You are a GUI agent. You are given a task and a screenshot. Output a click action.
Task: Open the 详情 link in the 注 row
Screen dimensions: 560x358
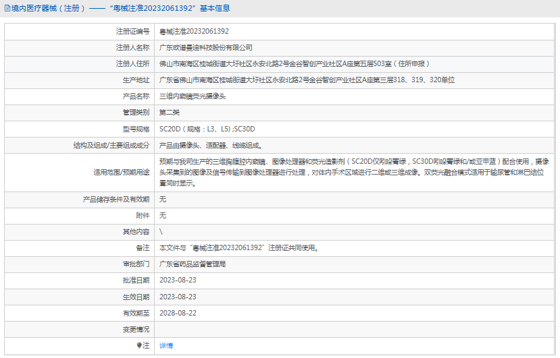[x=166, y=345]
